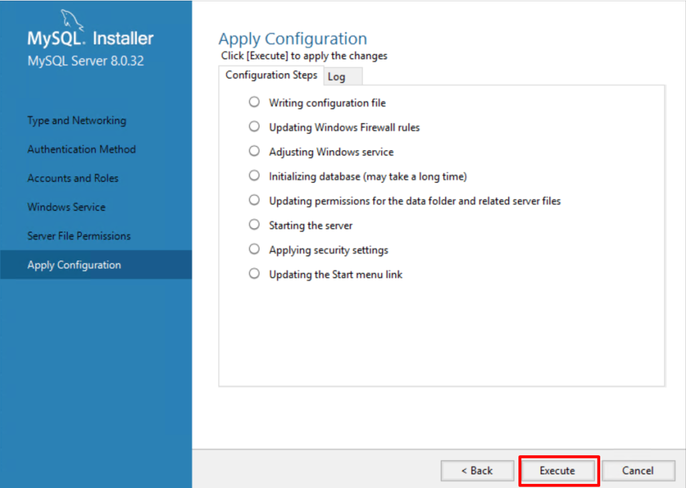Click the status circle for Initializing database
This screenshot has height=488, width=686.
pos(254,175)
